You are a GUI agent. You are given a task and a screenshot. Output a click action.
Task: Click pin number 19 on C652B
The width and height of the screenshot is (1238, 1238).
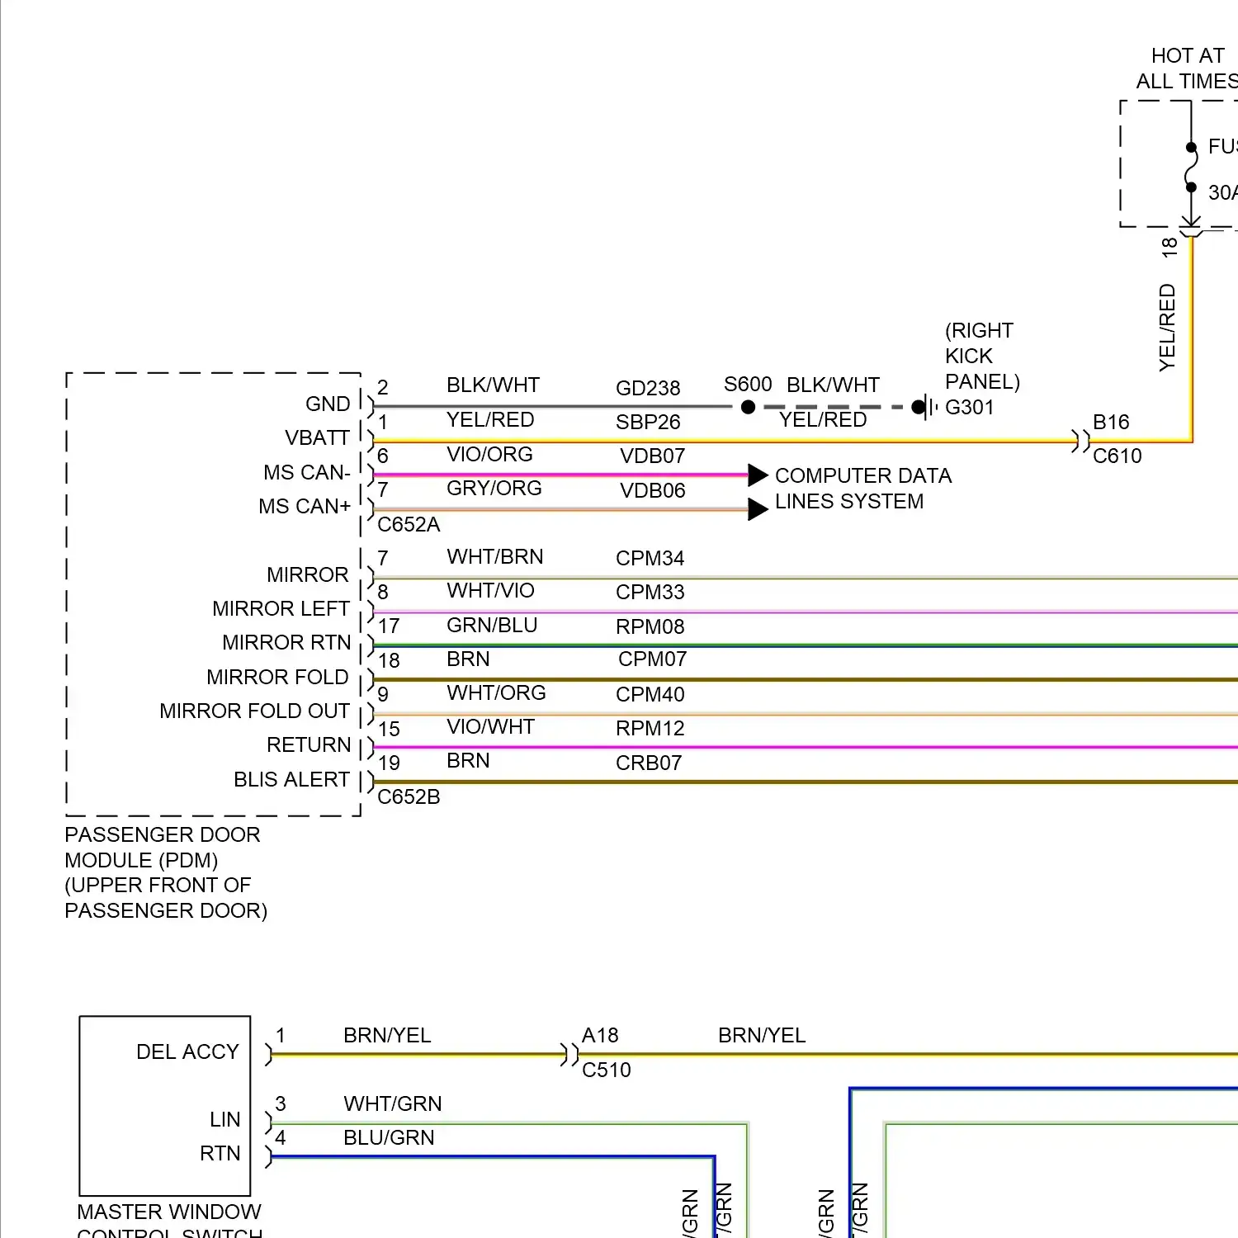tap(389, 763)
